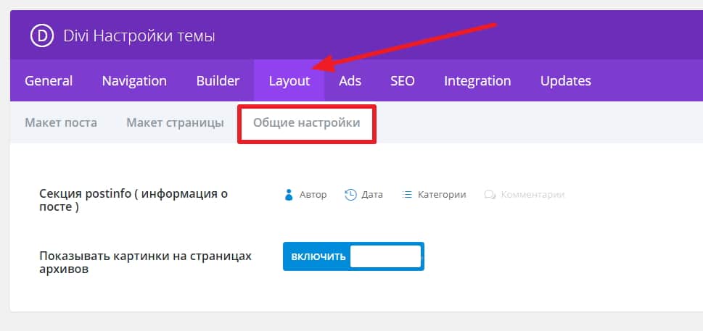
Task: Click the Показывать картинки на страницах архивов label
Action: pos(146,263)
